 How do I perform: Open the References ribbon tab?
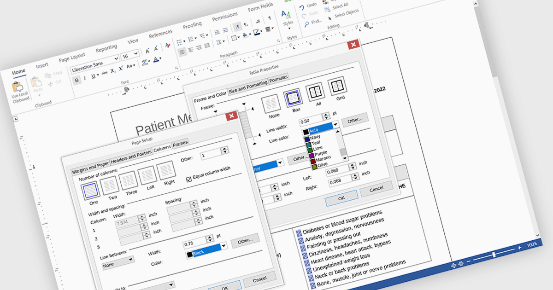160,34
